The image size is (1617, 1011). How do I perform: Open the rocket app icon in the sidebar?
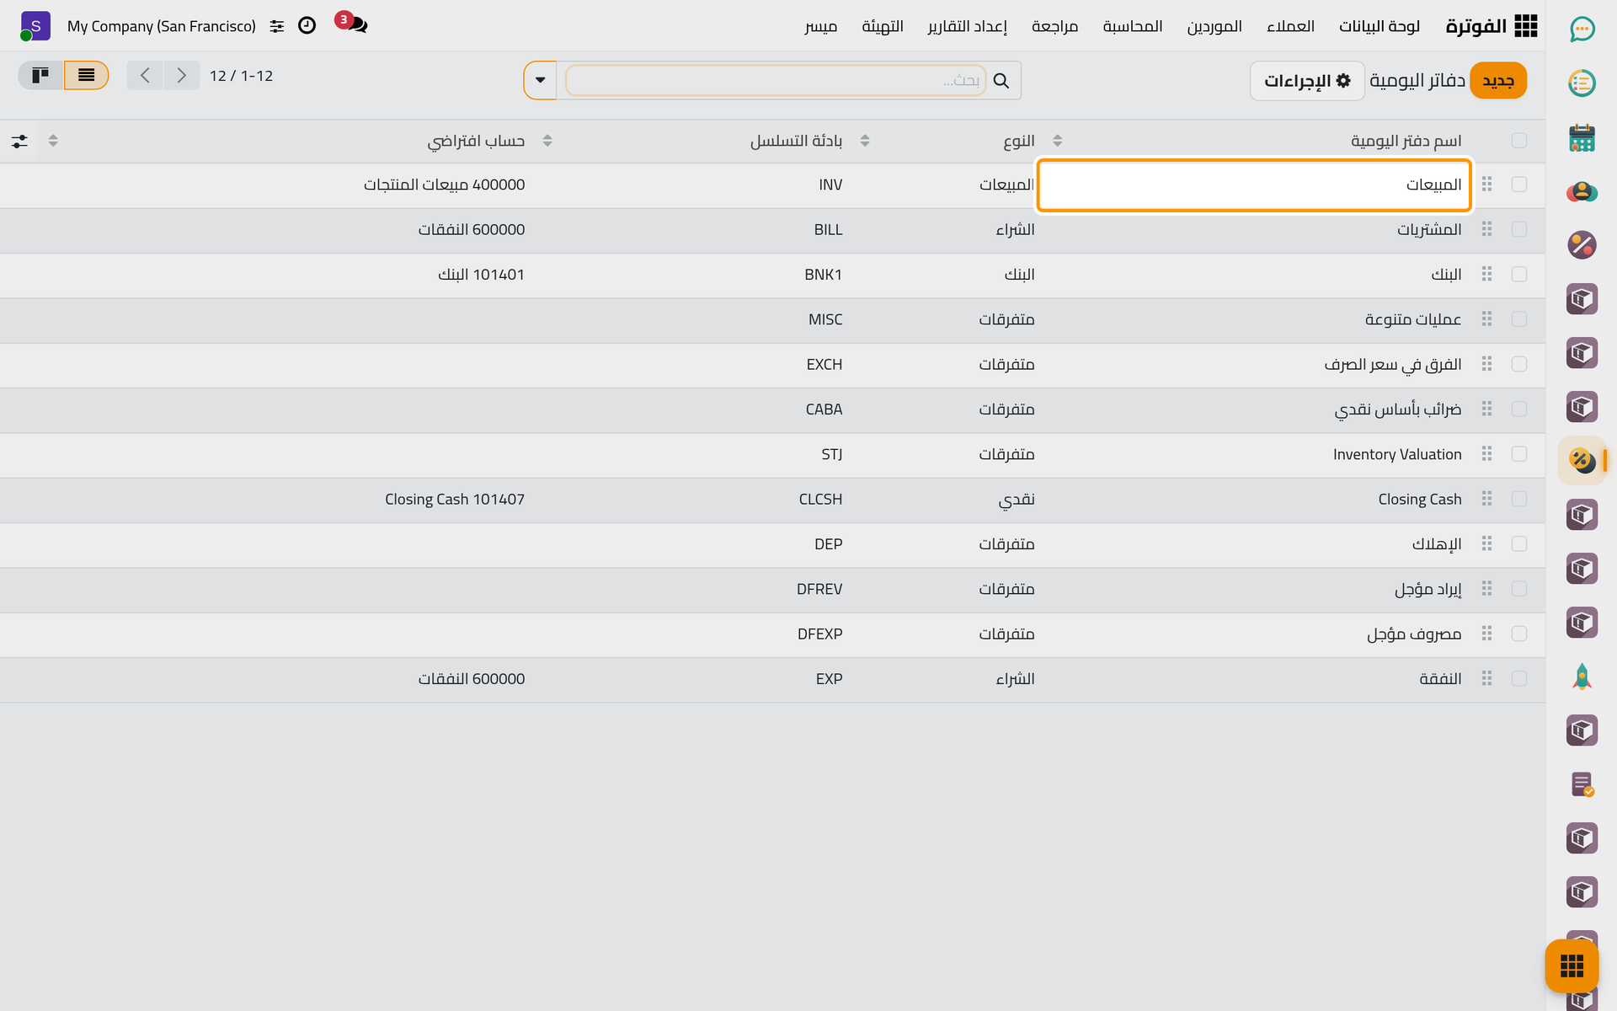point(1582,677)
